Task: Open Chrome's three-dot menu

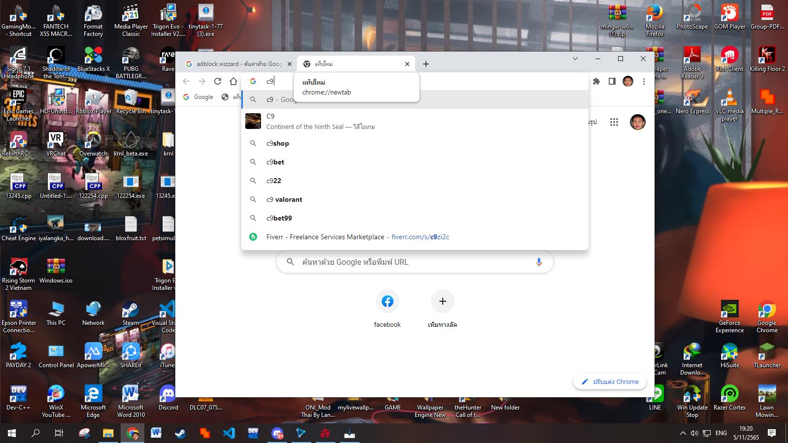Action: pyautogui.click(x=644, y=81)
